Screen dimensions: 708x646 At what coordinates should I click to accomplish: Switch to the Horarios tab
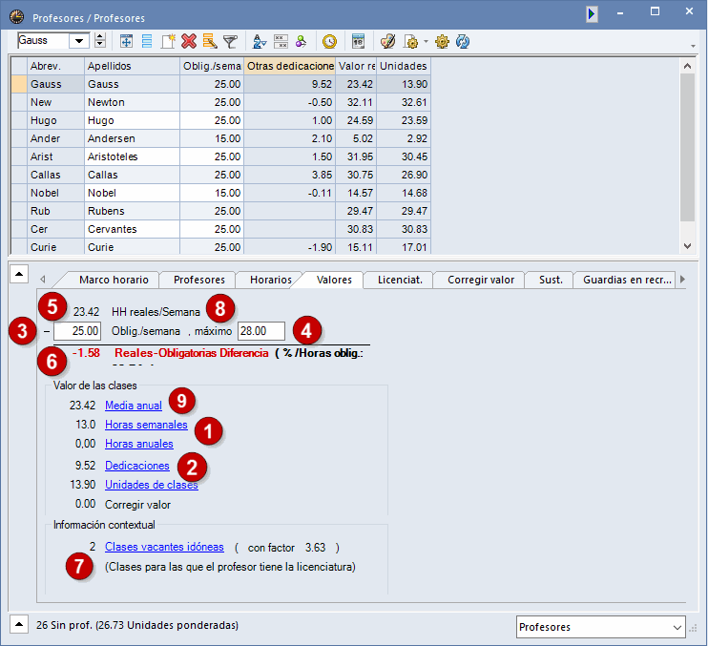pos(271,280)
